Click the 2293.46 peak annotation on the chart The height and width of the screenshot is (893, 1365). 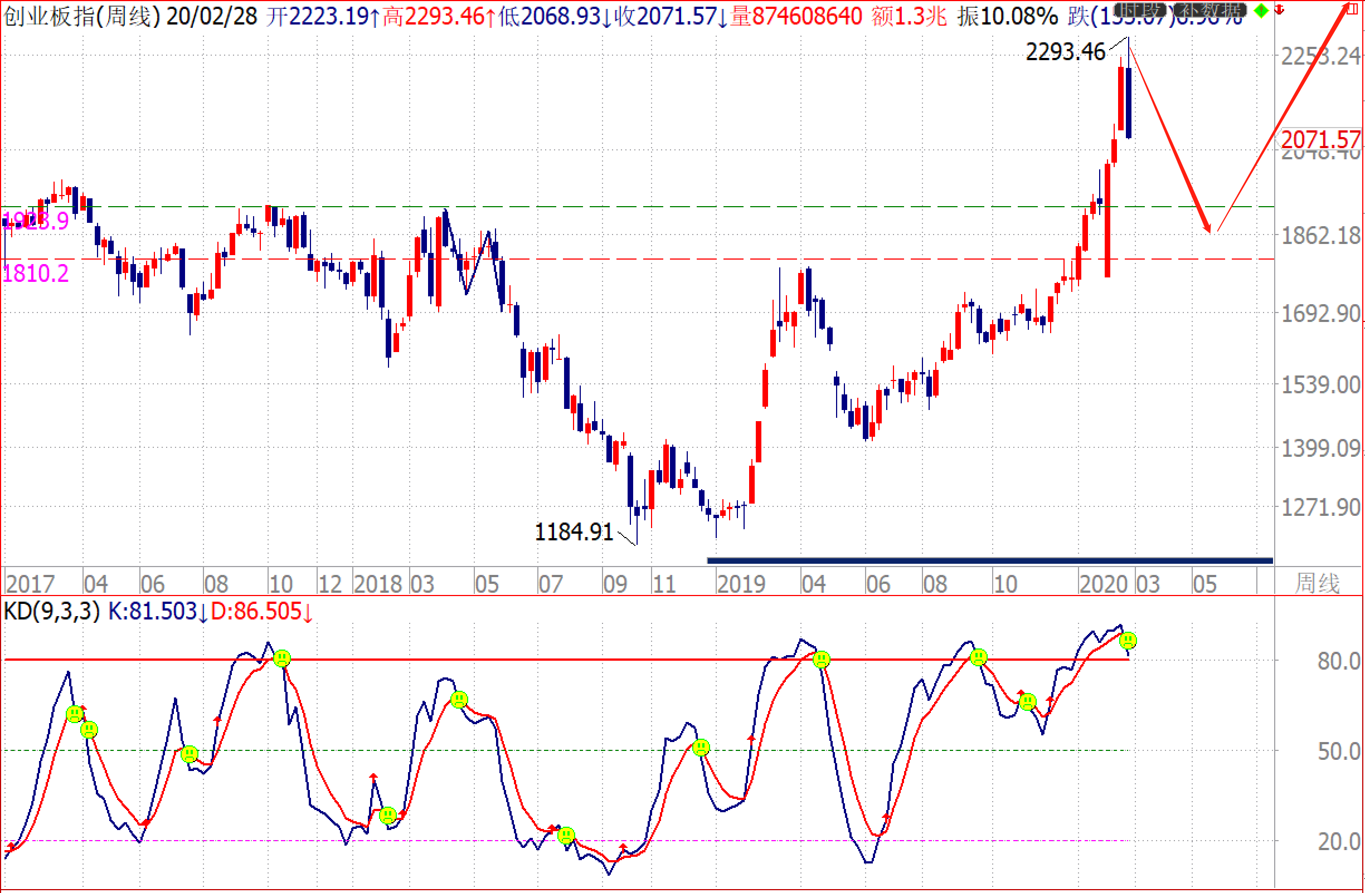coord(1065,52)
